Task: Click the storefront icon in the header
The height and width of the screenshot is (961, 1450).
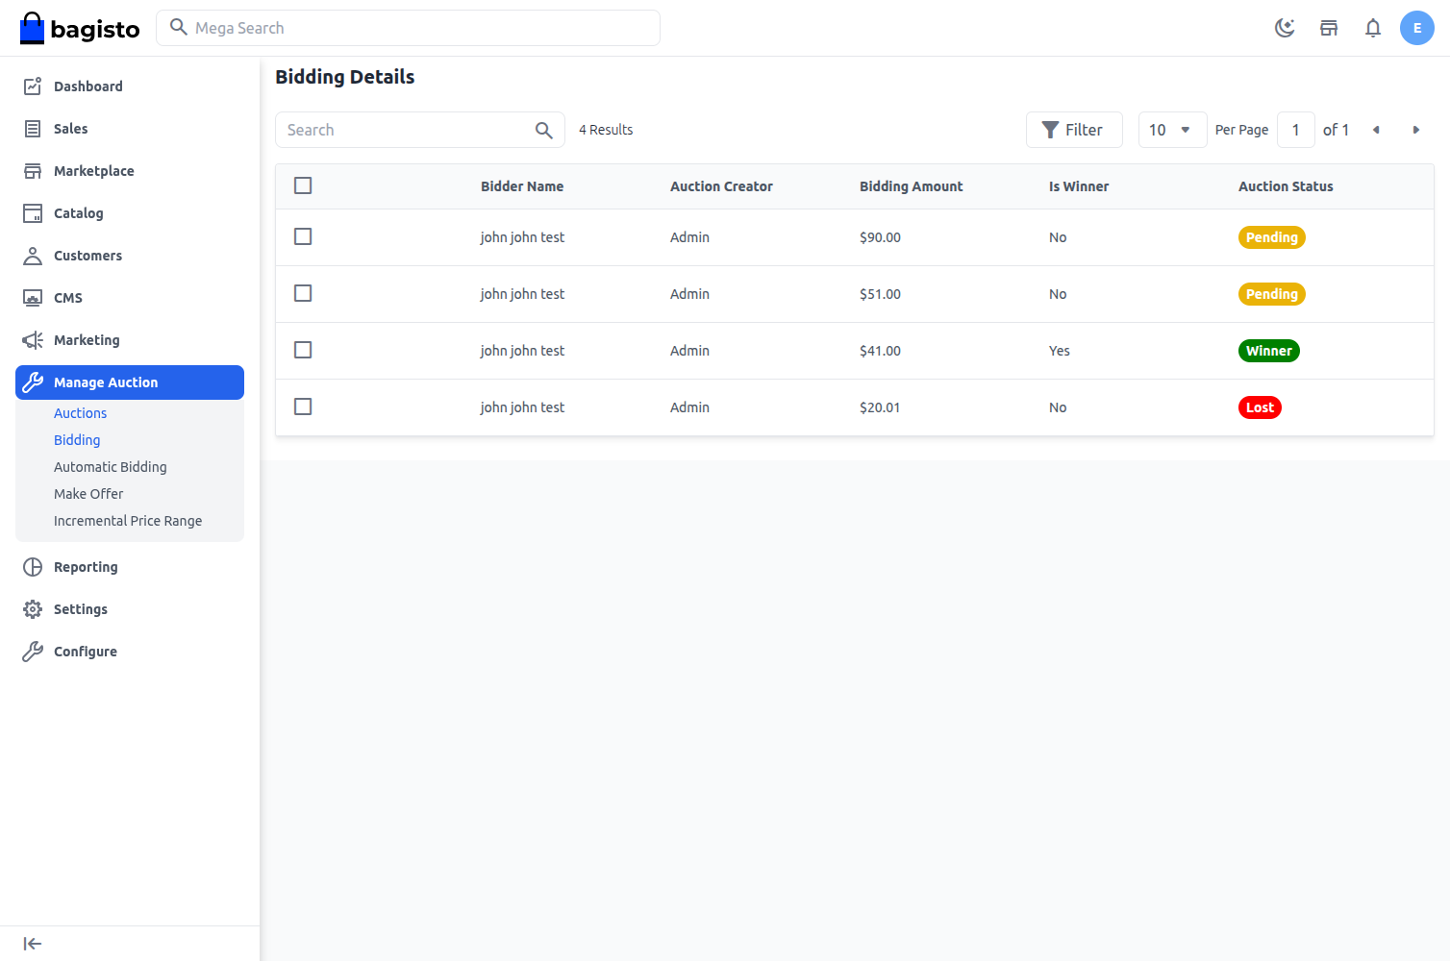Action: tap(1329, 28)
